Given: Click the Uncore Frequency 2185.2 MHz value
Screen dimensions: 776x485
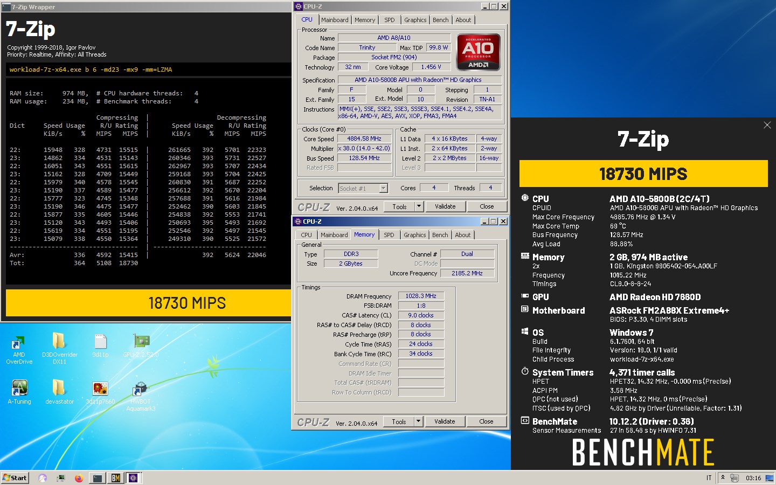Looking at the screenshot, I should [x=467, y=273].
